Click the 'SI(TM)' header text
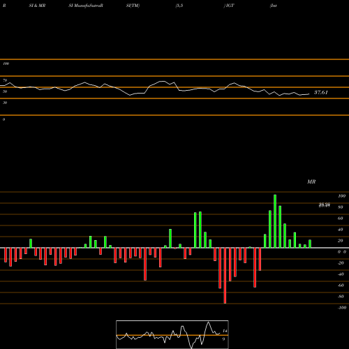Screen dimensions: 349x349 pyautogui.click(x=133, y=6)
